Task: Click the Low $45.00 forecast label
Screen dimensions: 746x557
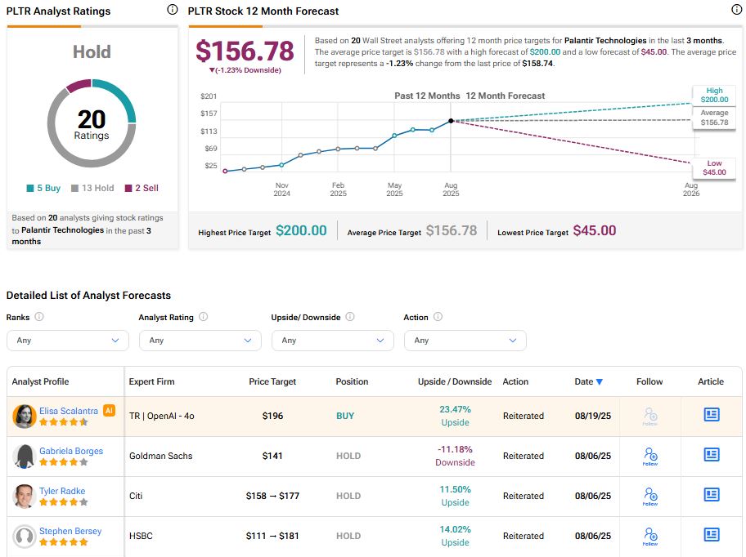Action: click(x=714, y=167)
